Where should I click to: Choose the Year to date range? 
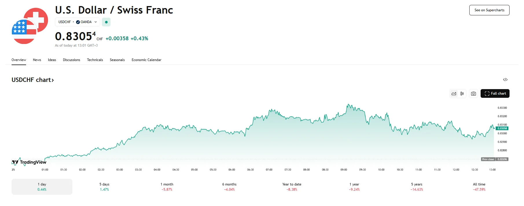tap(292, 187)
